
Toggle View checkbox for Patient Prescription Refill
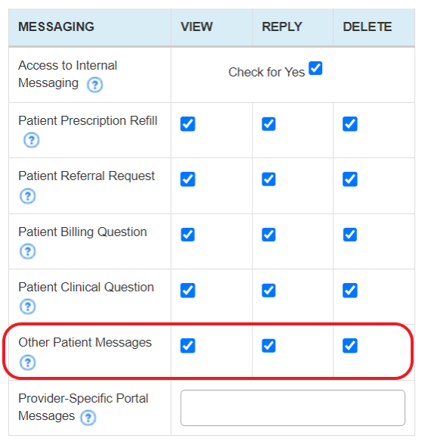188,124
